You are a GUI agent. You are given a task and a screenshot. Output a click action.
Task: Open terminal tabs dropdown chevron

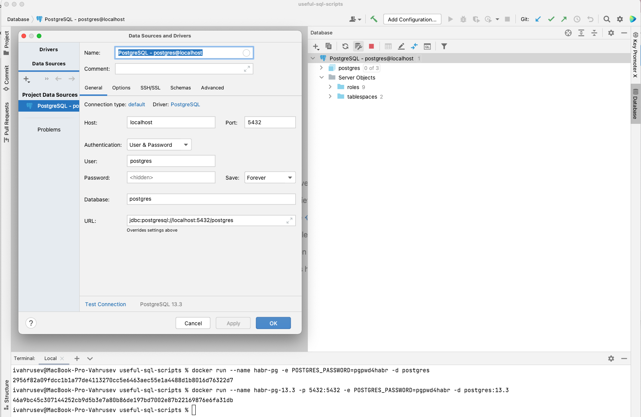(x=90, y=359)
